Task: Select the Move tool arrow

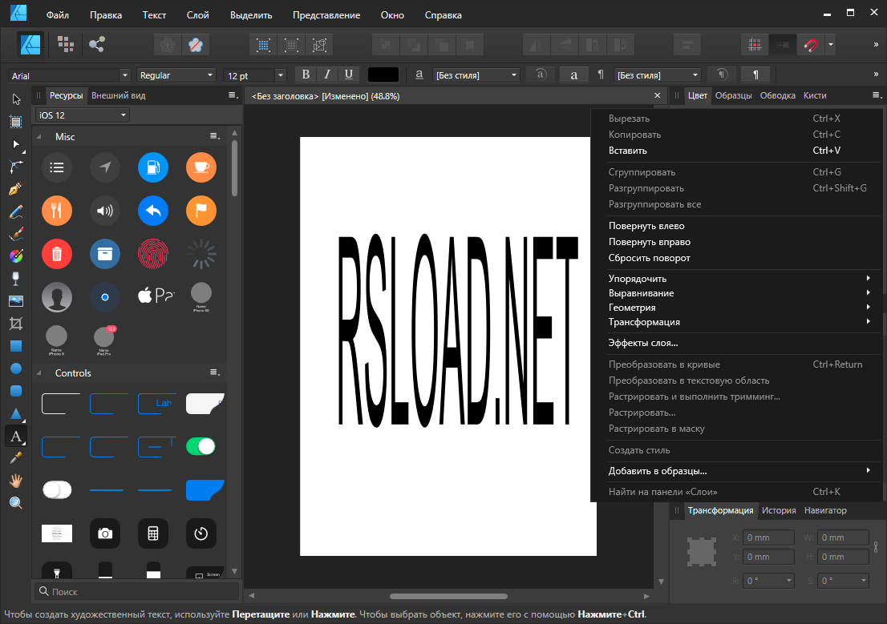Action: point(16,99)
